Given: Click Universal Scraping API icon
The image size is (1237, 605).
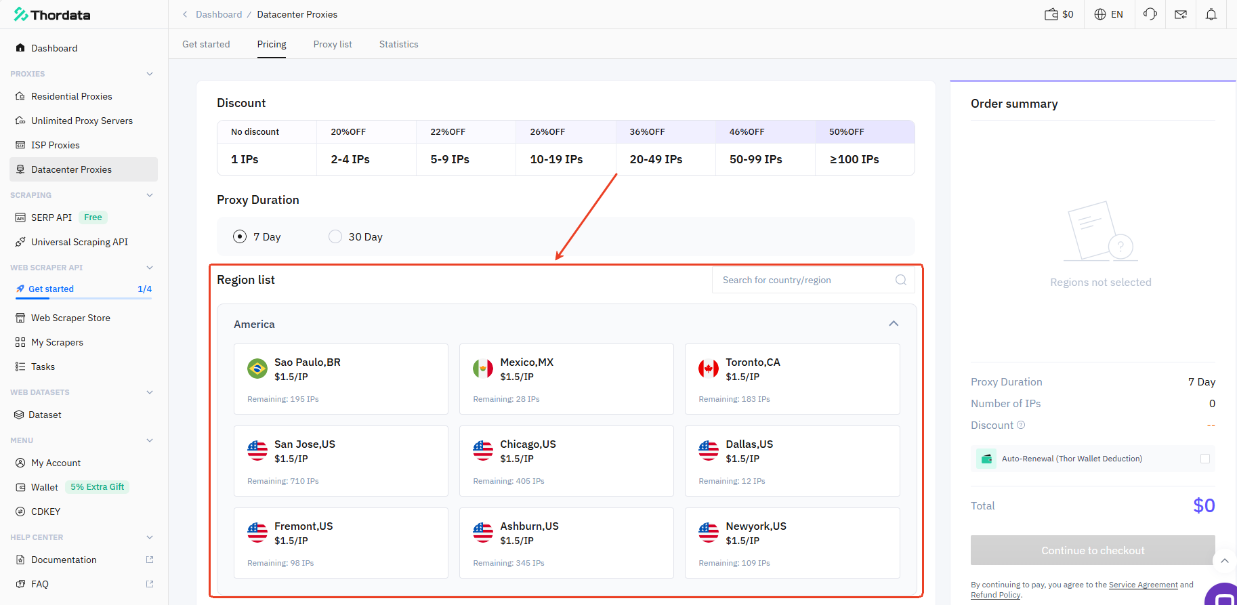Looking at the screenshot, I should click(x=20, y=242).
